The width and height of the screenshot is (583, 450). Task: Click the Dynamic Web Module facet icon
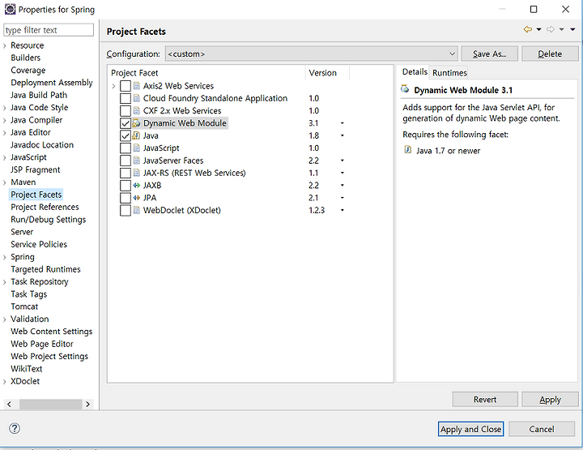pos(137,122)
